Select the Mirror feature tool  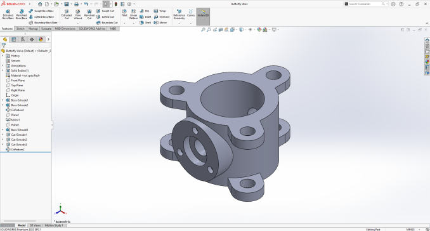(160, 22)
